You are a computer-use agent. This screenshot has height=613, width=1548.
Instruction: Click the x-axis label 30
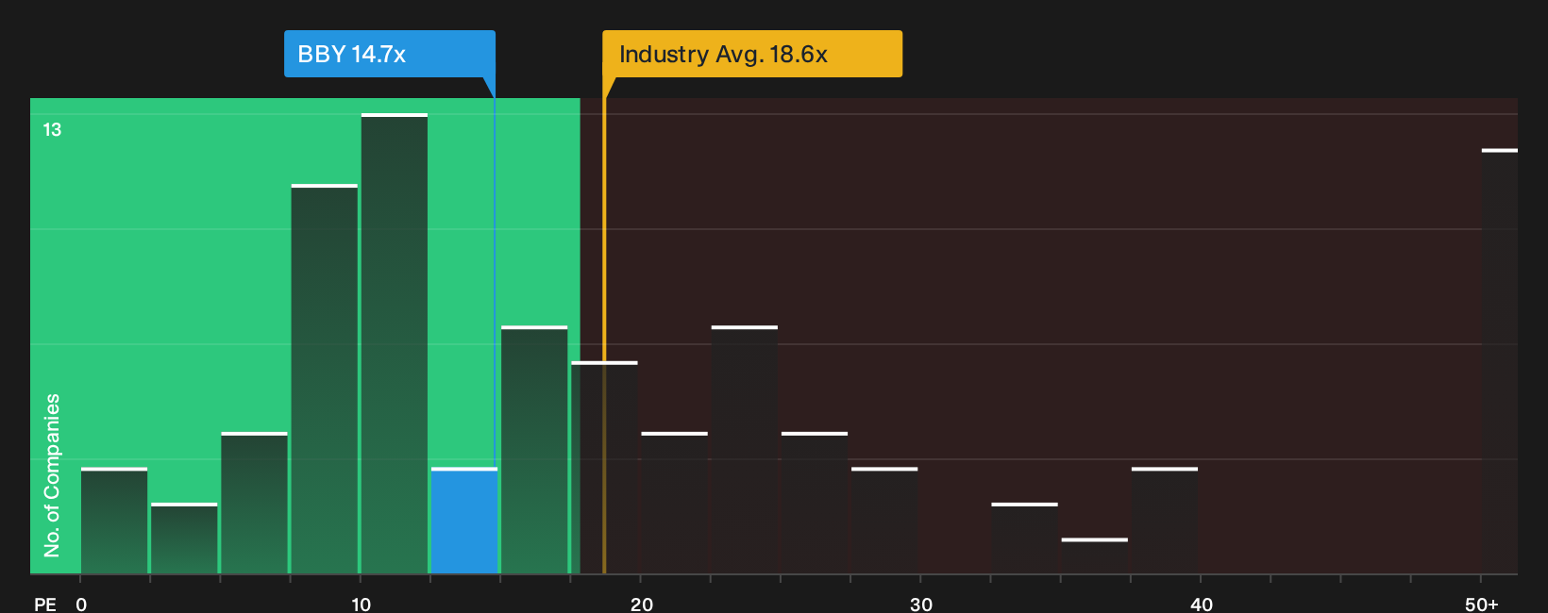click(921, 604)
